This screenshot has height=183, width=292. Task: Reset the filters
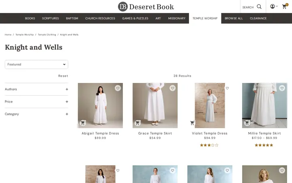tap(63, 76)
